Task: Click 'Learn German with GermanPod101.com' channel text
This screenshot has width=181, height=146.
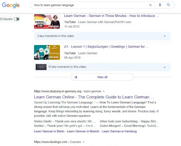Action: point(105,22)
